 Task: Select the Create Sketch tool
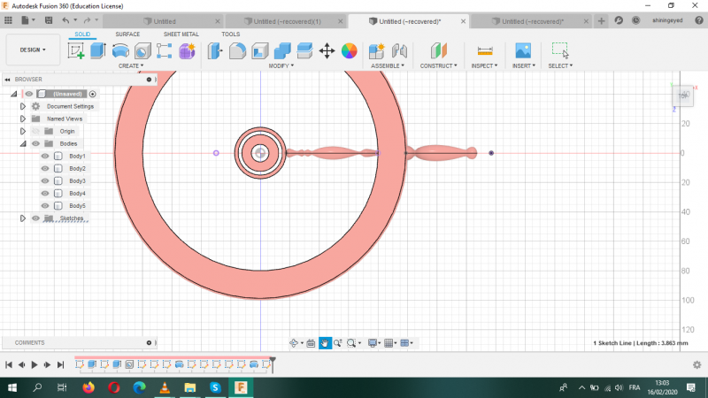(77, 50)
